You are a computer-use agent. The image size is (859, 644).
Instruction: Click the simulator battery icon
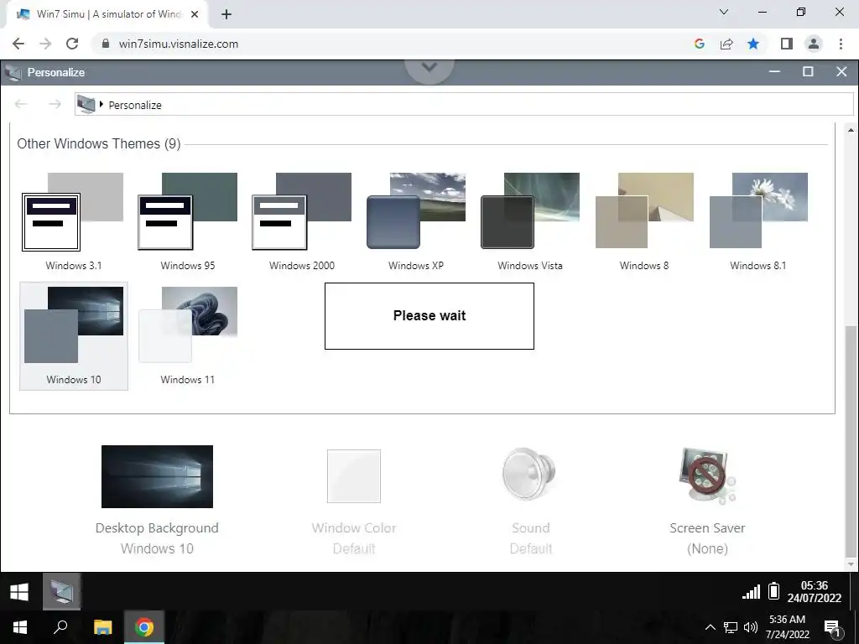tap(773, 591)
